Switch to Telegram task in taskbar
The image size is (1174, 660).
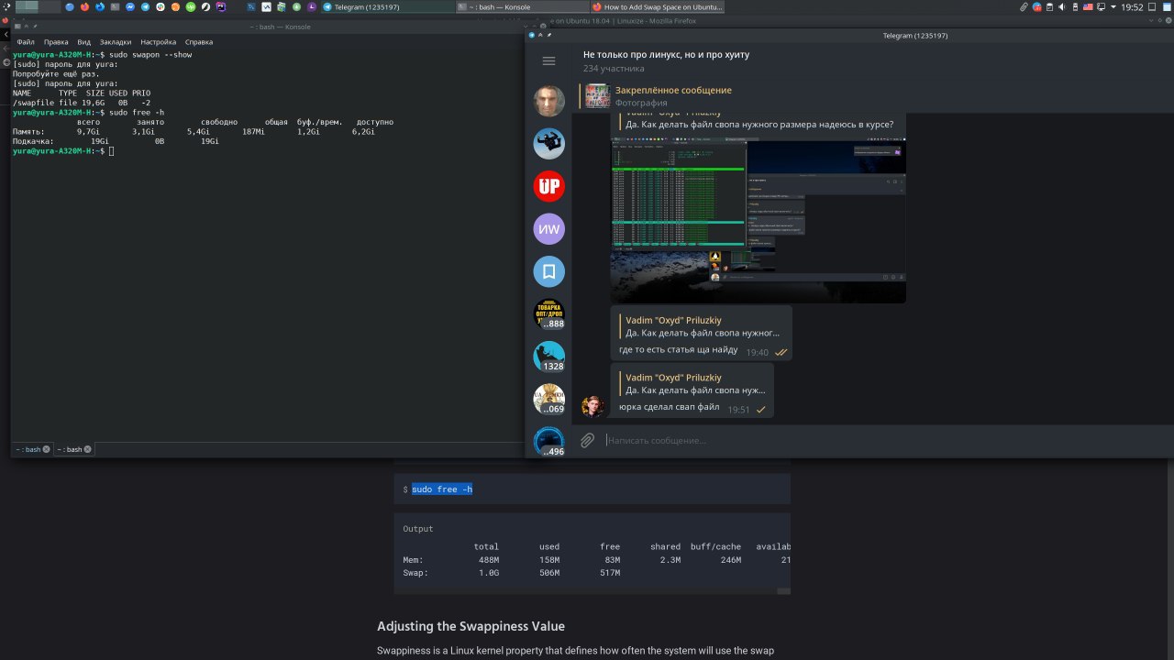click(387, 6)
